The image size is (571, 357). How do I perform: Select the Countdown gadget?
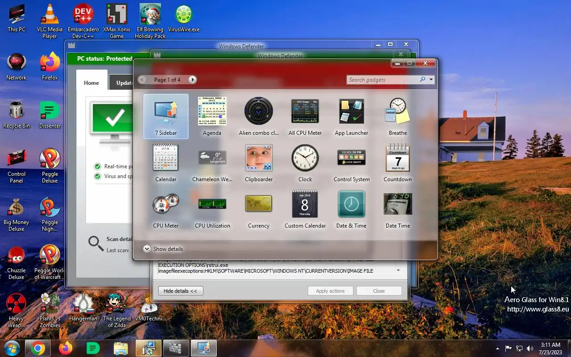(398, 162)
